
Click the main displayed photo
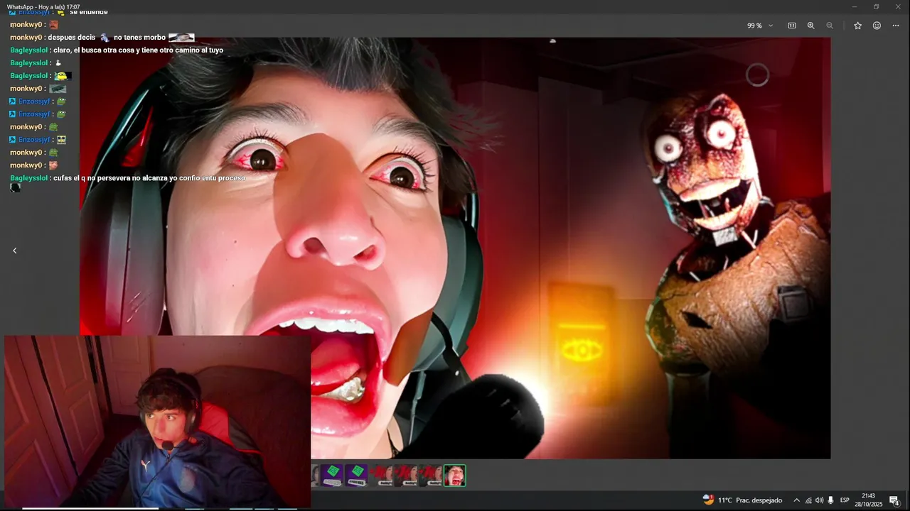(455, 248)
